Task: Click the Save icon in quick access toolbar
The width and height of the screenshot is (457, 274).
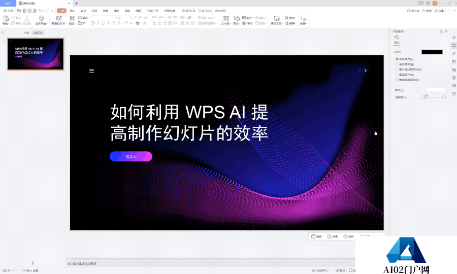Action: [19, 11]
